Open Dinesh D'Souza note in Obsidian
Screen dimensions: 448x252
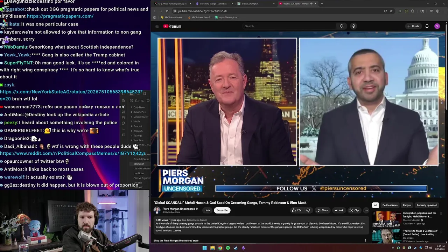pyautogui.click(x=141, y=159)
